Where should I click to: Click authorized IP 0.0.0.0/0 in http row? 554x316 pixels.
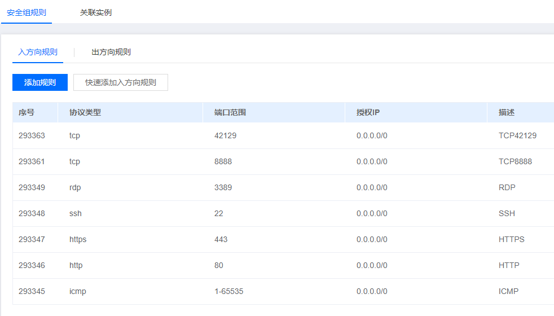coord(372,265)
